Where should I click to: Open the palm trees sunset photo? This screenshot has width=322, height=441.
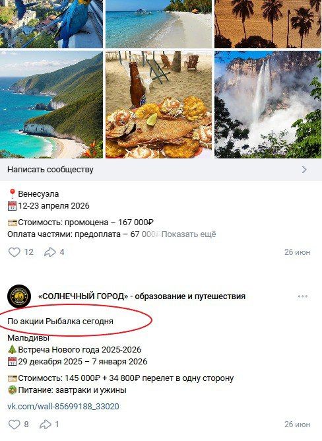click(x=269, y=24)
